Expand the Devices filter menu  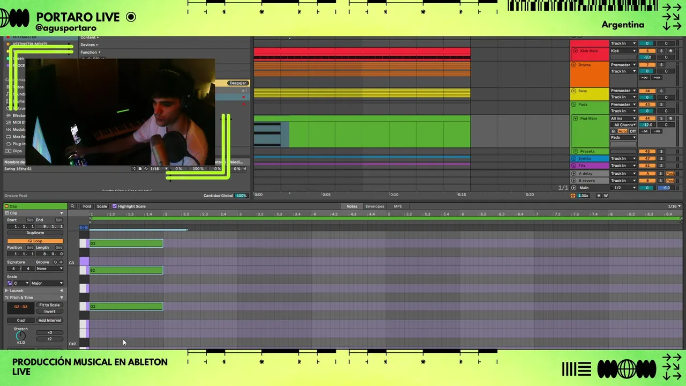click(x=90, y=45)
